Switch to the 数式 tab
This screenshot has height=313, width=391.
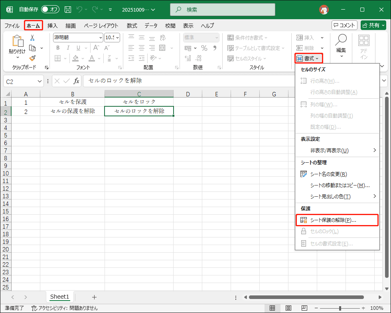[132, 26]
